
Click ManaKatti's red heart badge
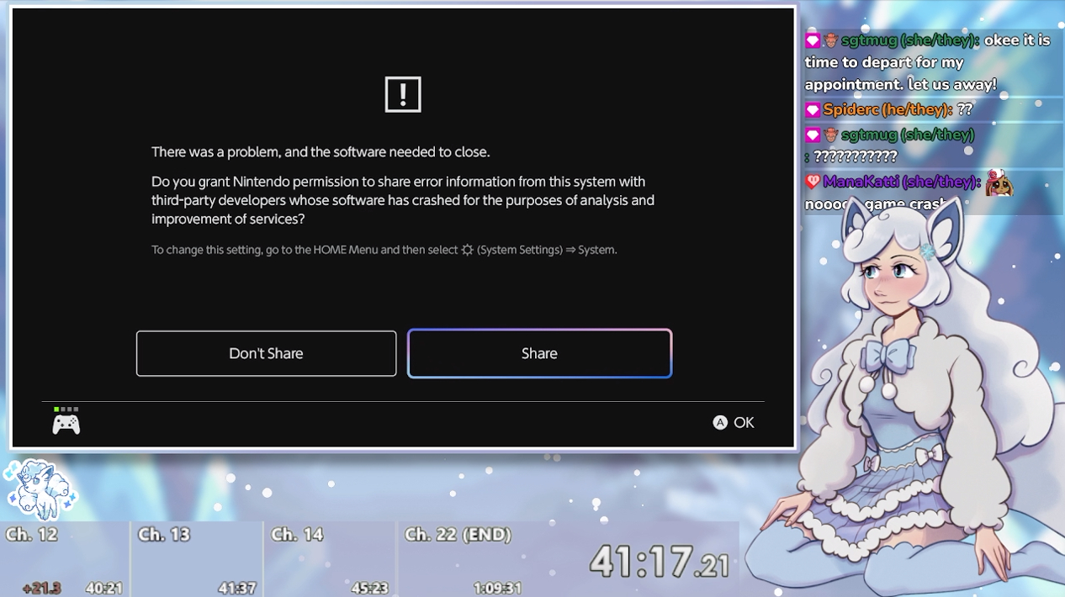click(x=813, y=182)
